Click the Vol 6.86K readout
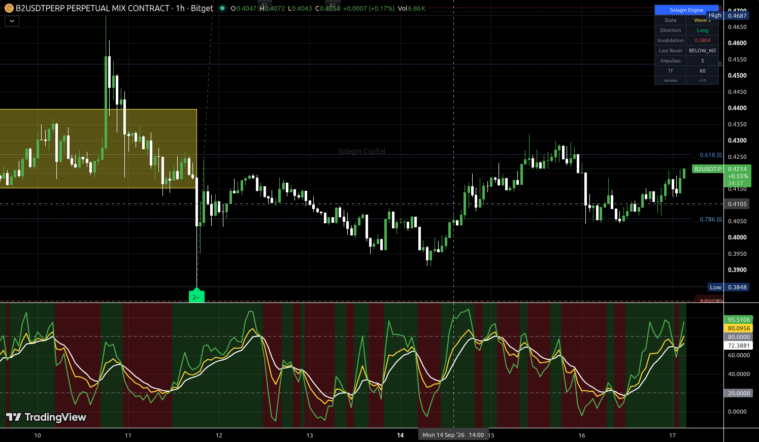The width and height of the screenshot is (759, 442). click(412, 9)
